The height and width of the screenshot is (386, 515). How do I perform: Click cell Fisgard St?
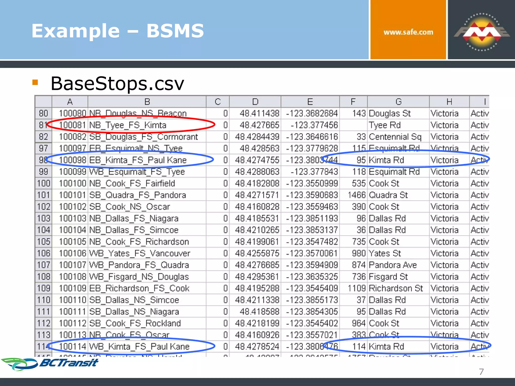[398, 277]
